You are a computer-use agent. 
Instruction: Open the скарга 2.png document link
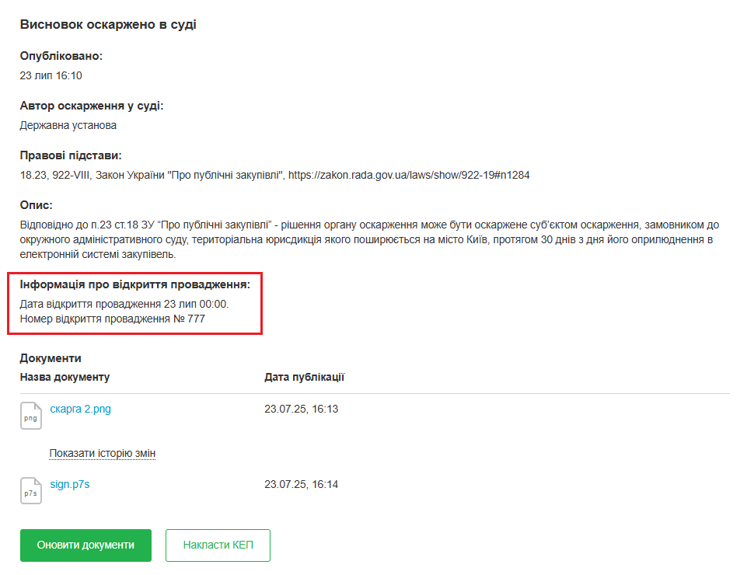tap(80, 409)
